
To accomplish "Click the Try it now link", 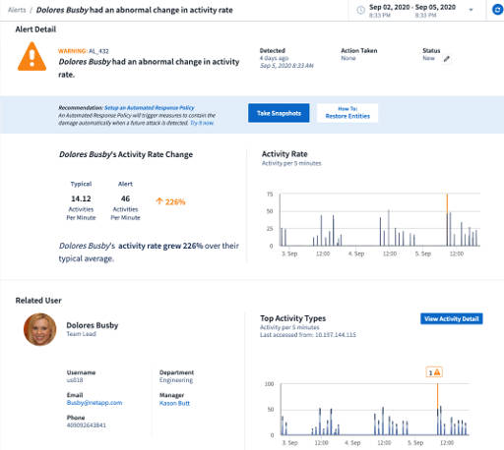I will point(202,123).
